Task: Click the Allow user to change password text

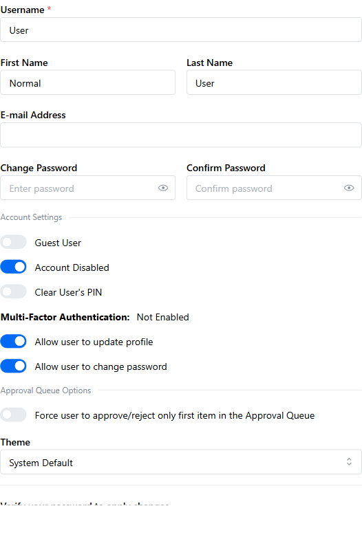Action: [100, 367]
